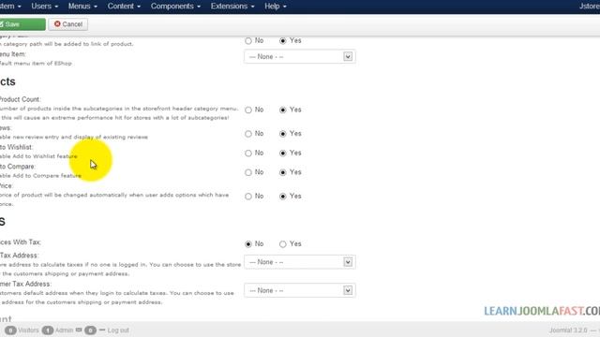600x337 pixels.
Task: Click the 'ces With Tax:' label
Action: point(21,242)
